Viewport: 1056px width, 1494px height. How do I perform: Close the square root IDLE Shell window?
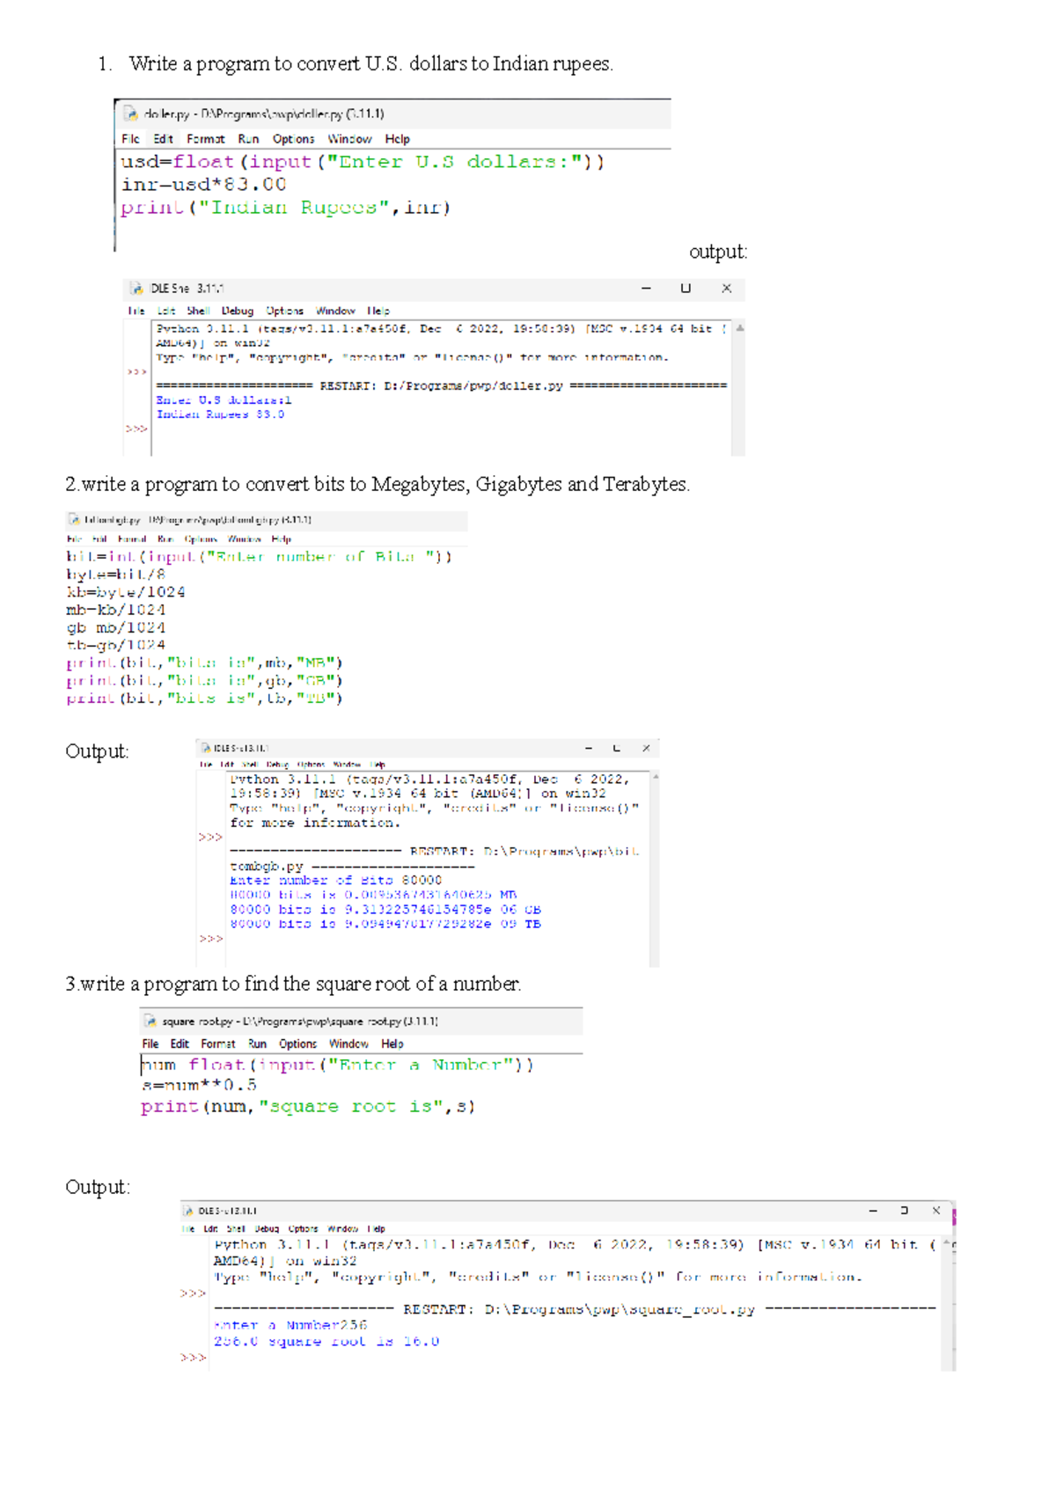coord(936,1211)
